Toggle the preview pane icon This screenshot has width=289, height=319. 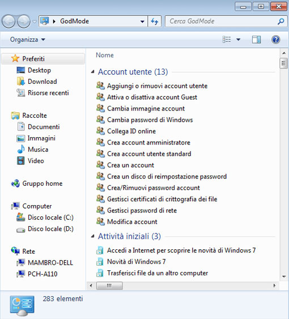pos(256,40)
